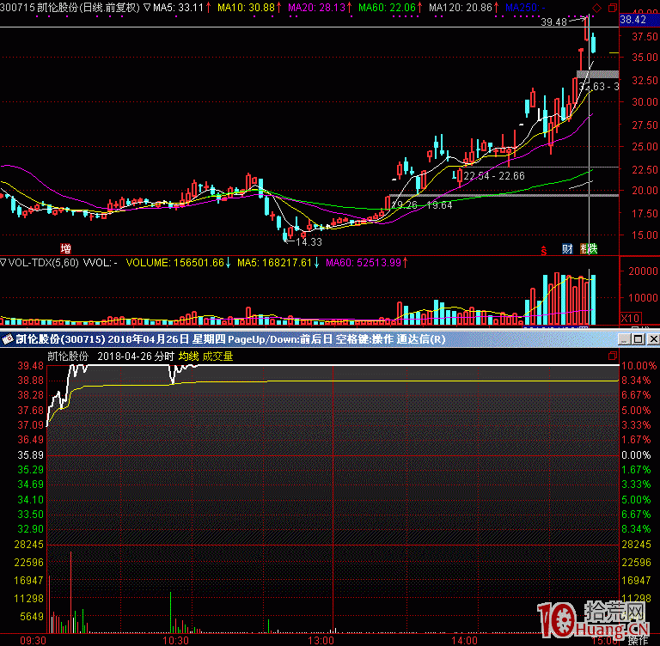This screenshot has height=646, width=660.
Task: Click the 09:30 time axis label
Action: tap(33, 641)
